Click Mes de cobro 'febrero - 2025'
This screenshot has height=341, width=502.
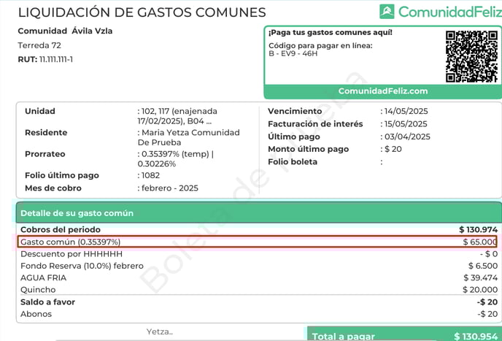tap(170, 188)
